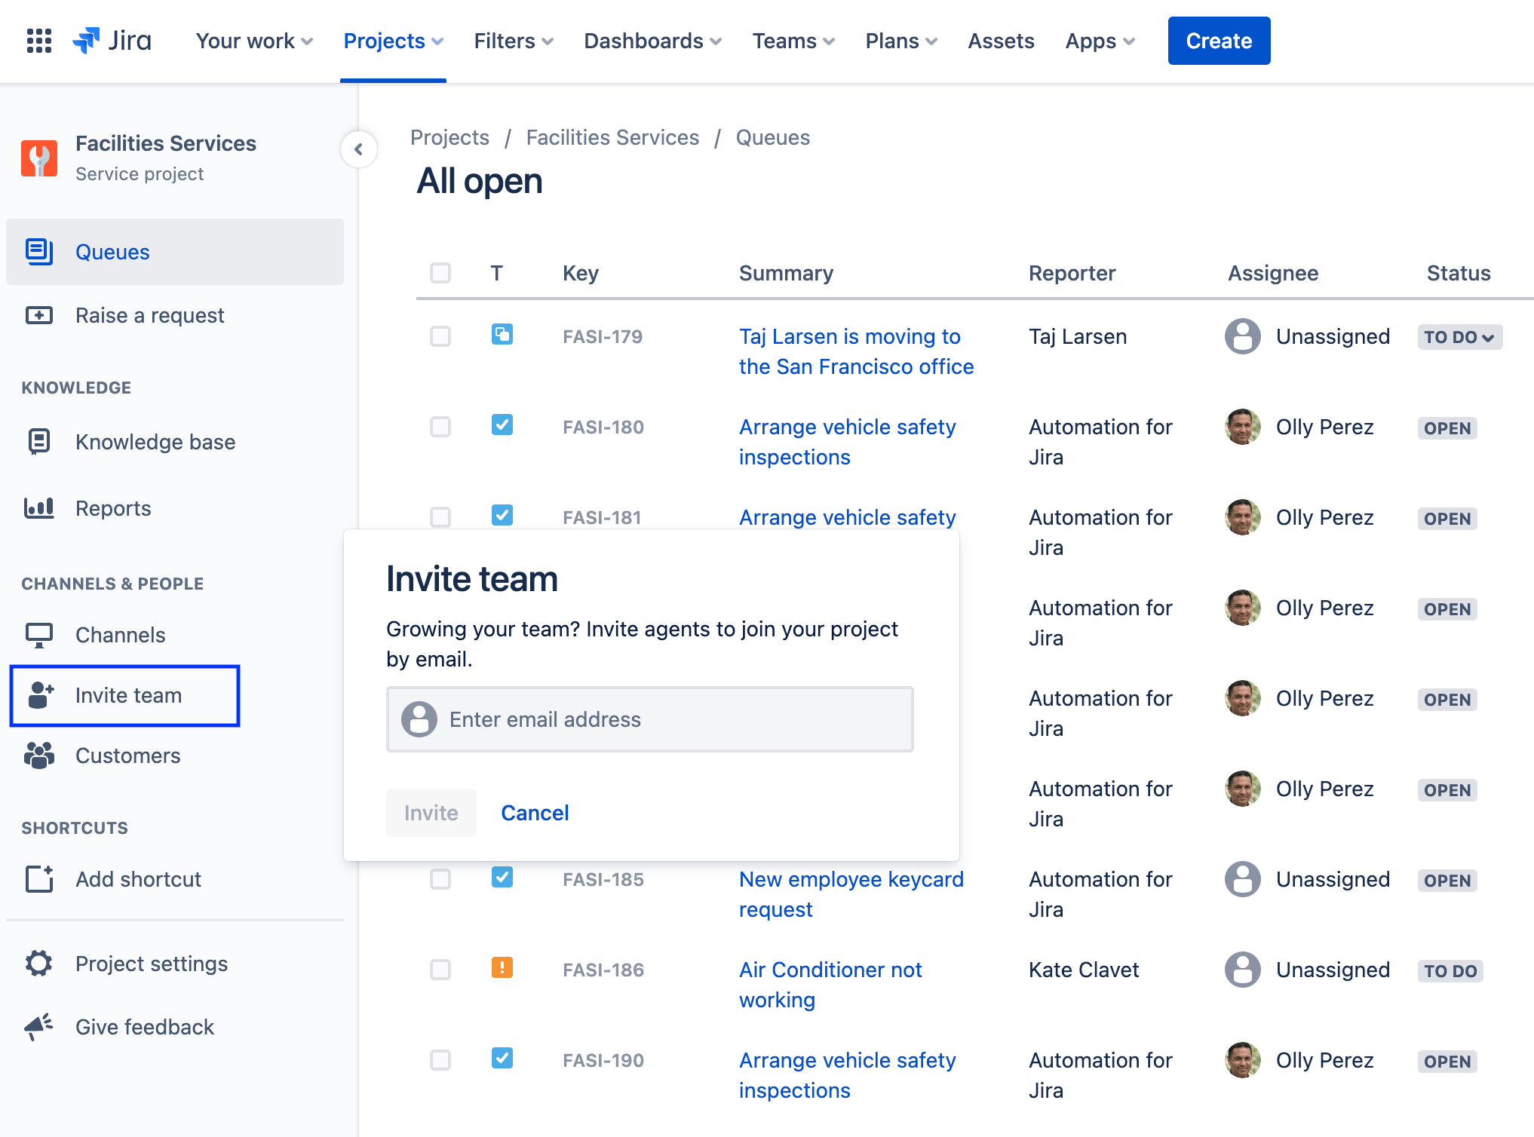The width and height of the screenshot is (1534, 1137).
Task: Expand the Projects navigation dropdown
Action: coord(391,41)
